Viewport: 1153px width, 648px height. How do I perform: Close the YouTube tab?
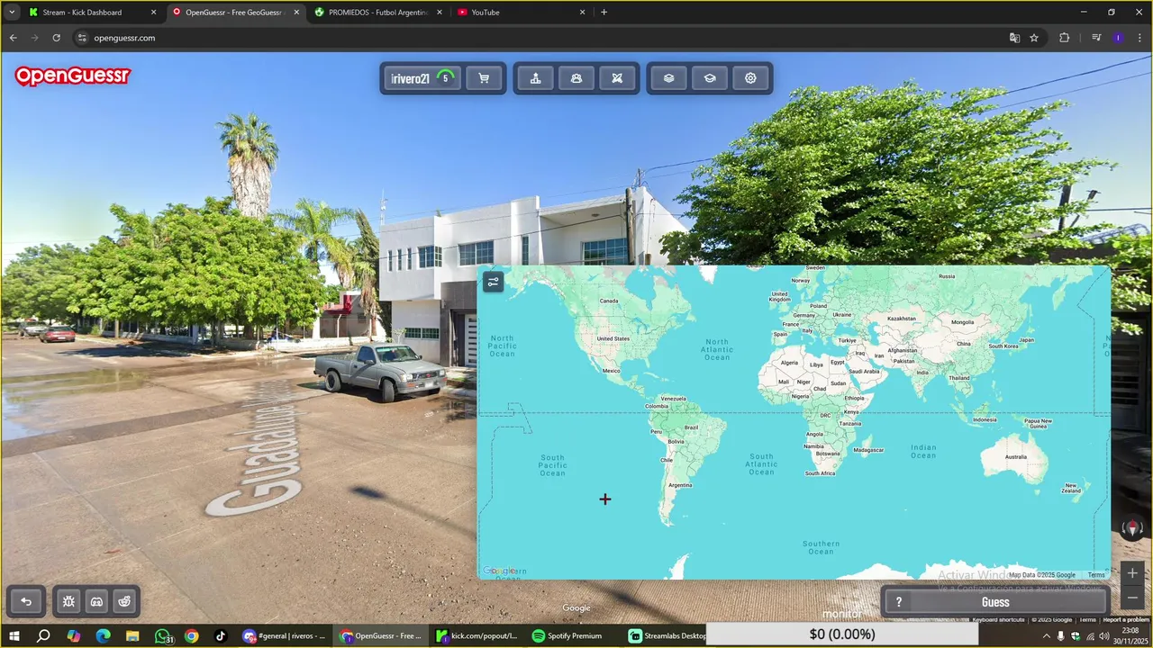pos(582,13)
